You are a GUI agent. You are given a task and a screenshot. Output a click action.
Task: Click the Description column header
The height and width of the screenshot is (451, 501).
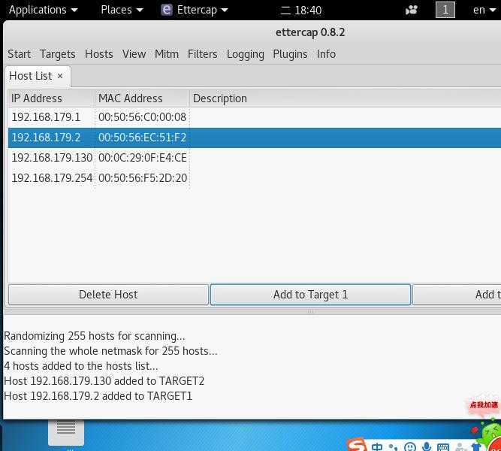345,98
